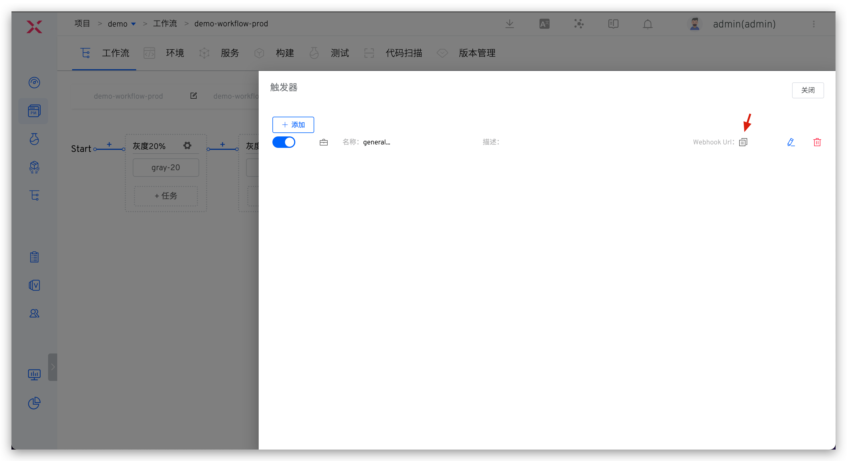The image size is (847, 461).
Task: Open the data insight pie chart icon in the sidebar
Action: pos(34,403)
